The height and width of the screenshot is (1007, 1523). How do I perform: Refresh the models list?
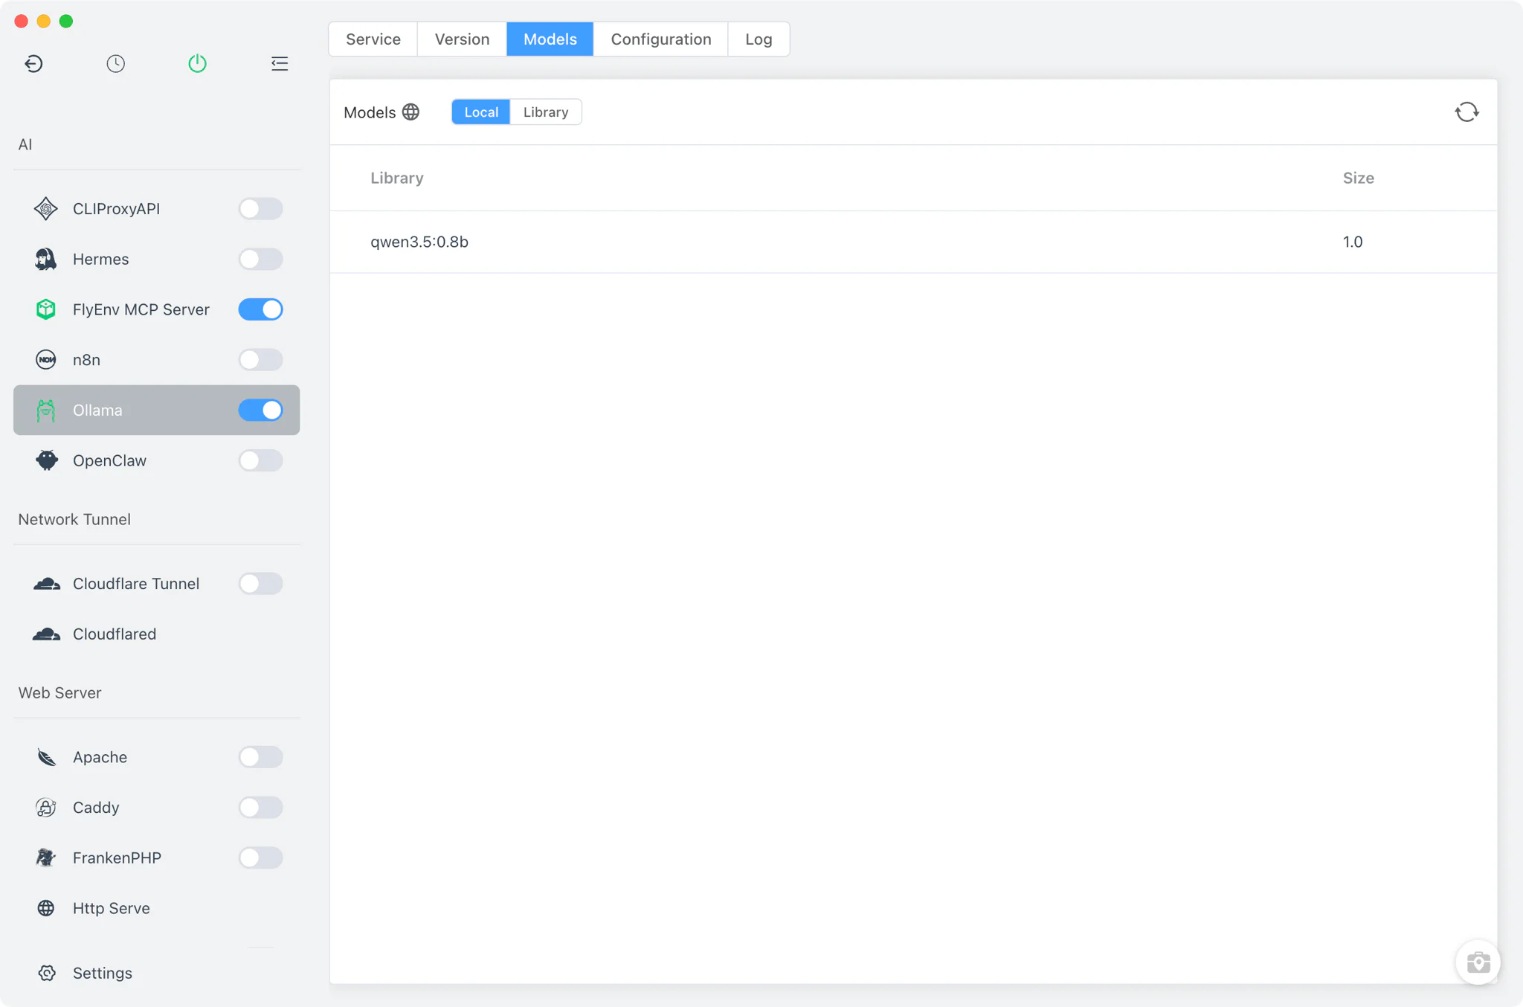point(1467,112)
